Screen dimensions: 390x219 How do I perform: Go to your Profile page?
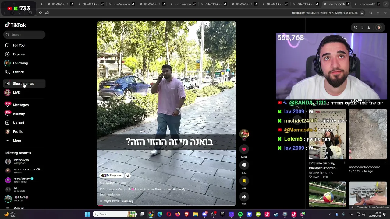(x=18, y=132)
